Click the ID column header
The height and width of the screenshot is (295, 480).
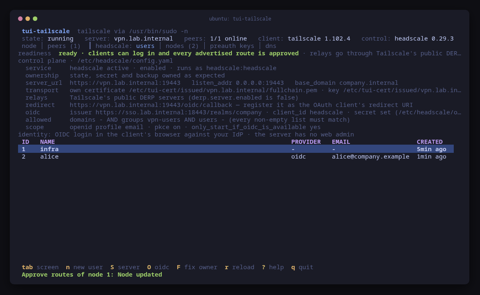25,142
